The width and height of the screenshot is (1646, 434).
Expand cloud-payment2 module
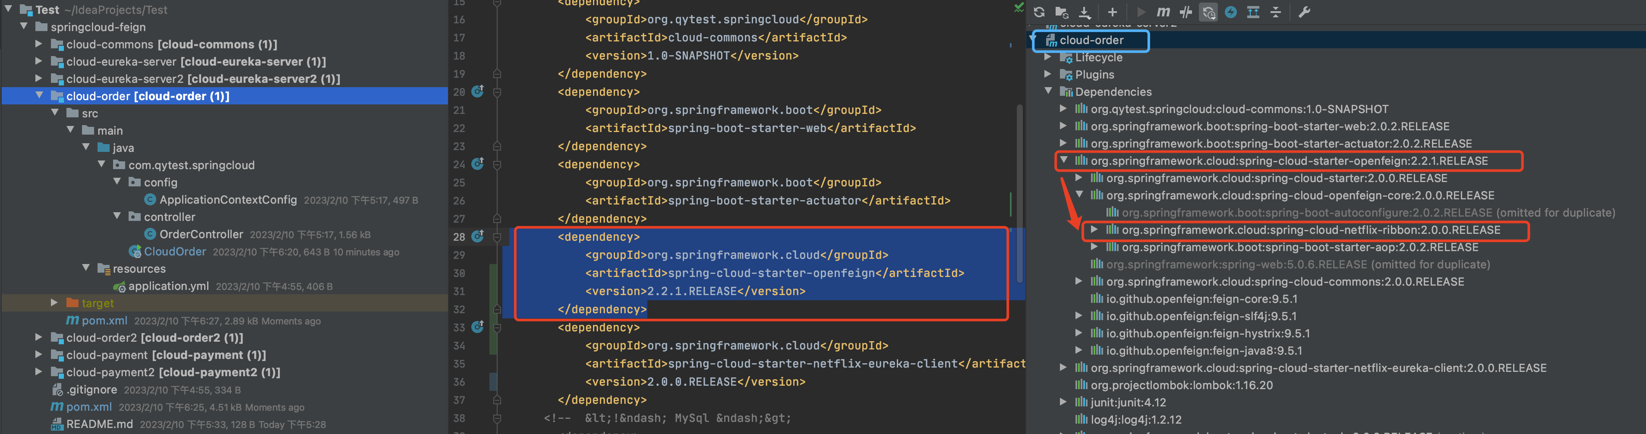(39, 371)
